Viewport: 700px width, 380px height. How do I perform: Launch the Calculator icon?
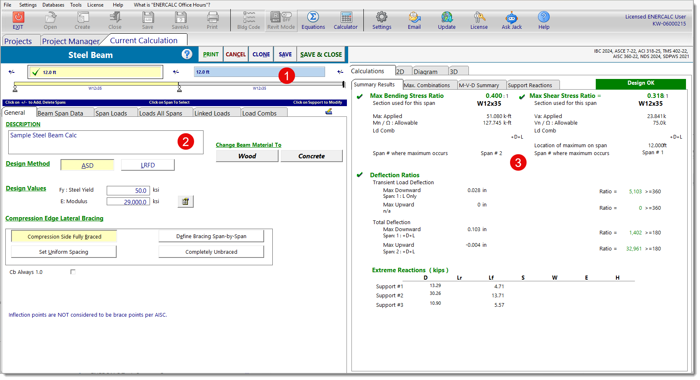(x=346, y=17)
